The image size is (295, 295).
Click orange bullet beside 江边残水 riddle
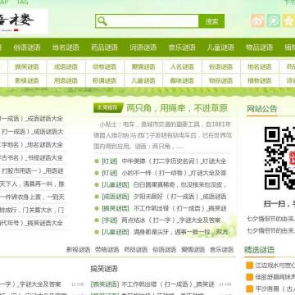[x=249, y=265]
